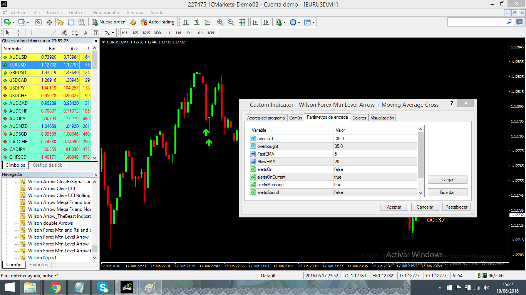
Task: Select the text label 'T' tool
Action: pyautogui.click(x=97, y=33)
